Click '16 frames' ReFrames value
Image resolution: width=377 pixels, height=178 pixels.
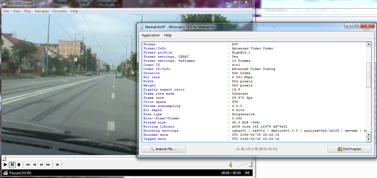(241, 61)
